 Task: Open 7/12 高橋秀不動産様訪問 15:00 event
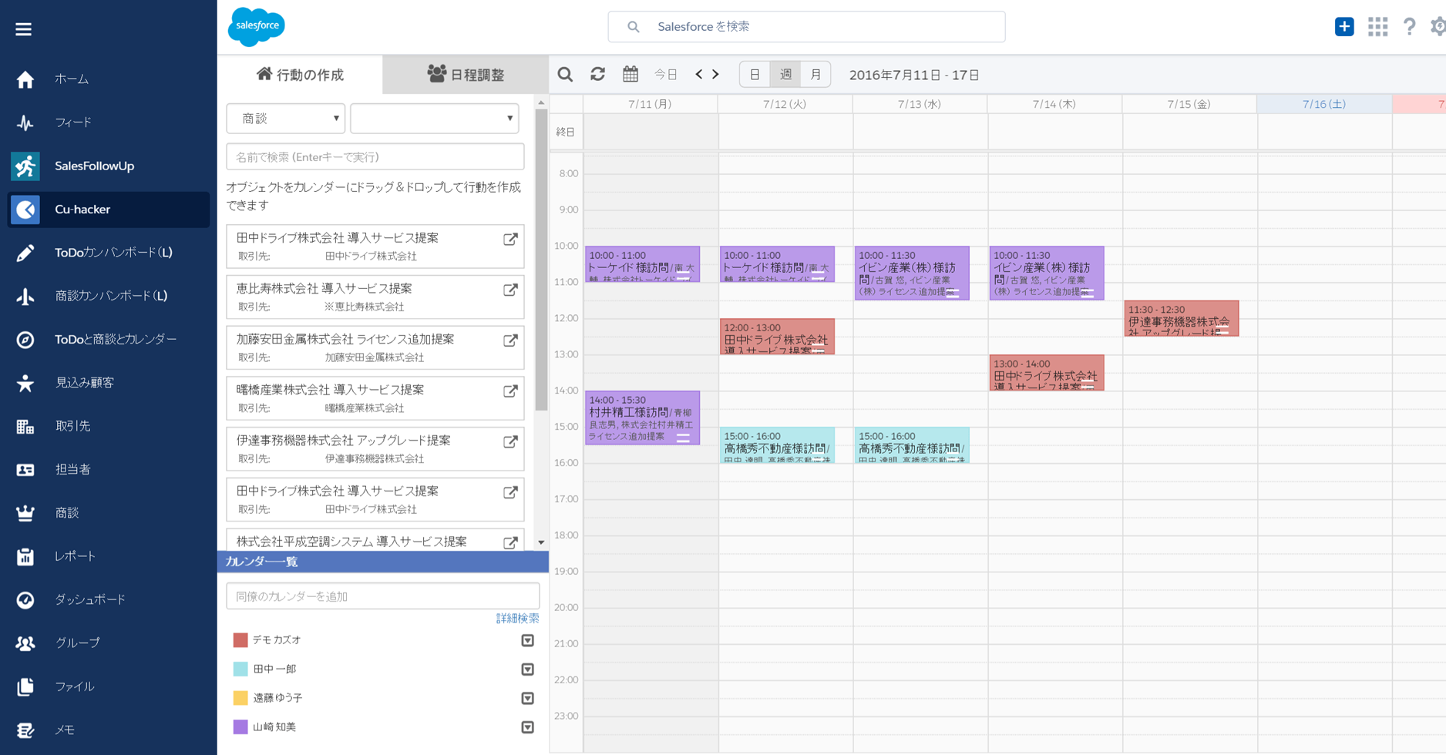777,445
